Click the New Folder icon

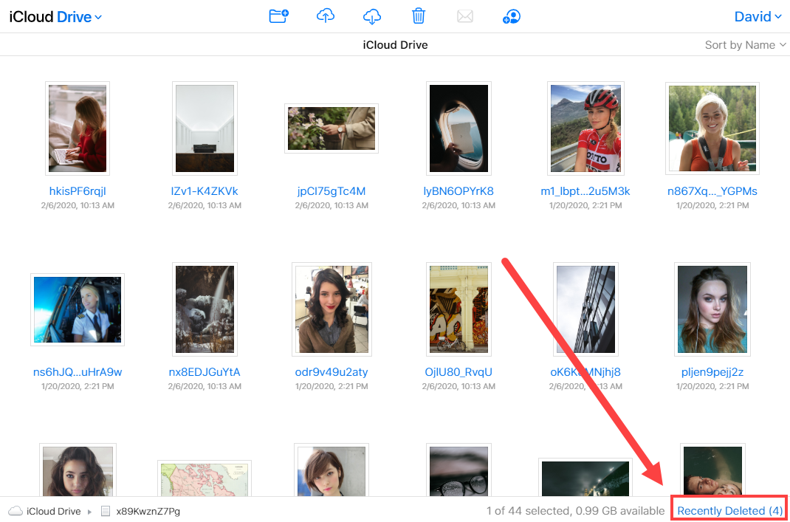278,16
